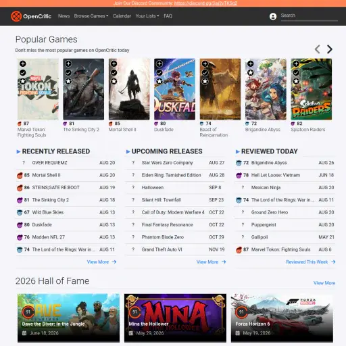Screen dimensions: 346x346
Task: Mark Splatoon Raiders as played
Action: (296, 72)
